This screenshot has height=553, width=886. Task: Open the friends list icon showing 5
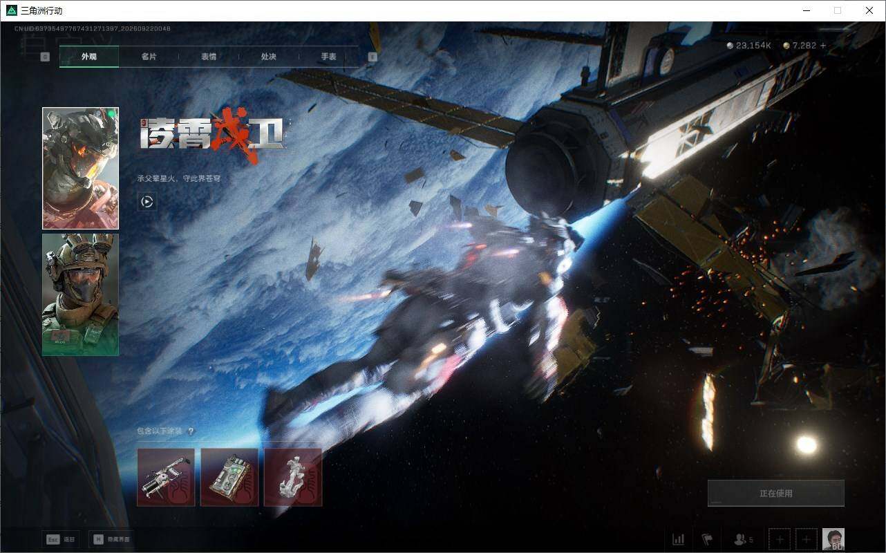(744, 539)
